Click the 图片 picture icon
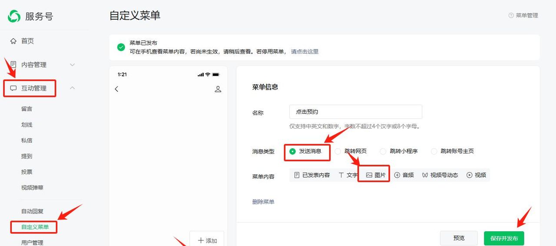This screenshot has height=246, width=556. [x=369, y=175]
